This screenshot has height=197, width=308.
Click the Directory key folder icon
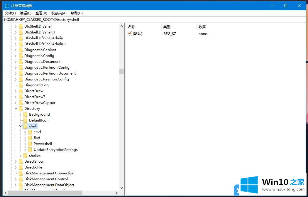point(21,109)
